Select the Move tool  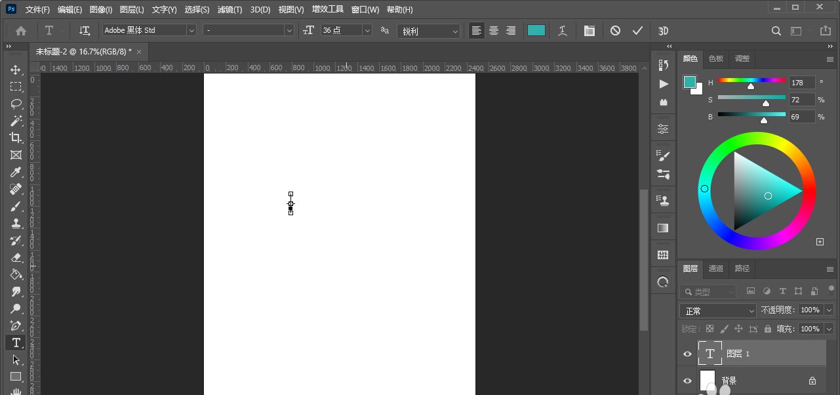[16, 70]
